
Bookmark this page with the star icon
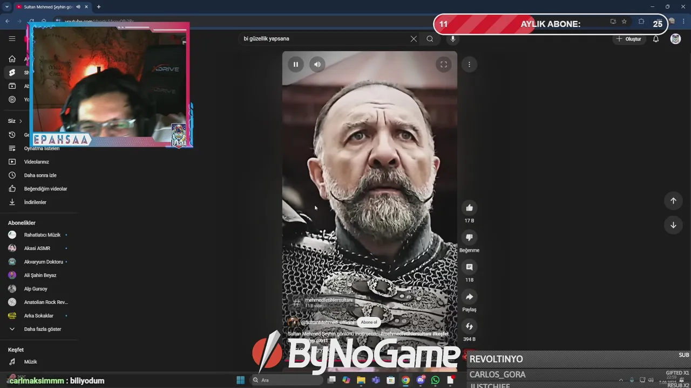[624, 22]
